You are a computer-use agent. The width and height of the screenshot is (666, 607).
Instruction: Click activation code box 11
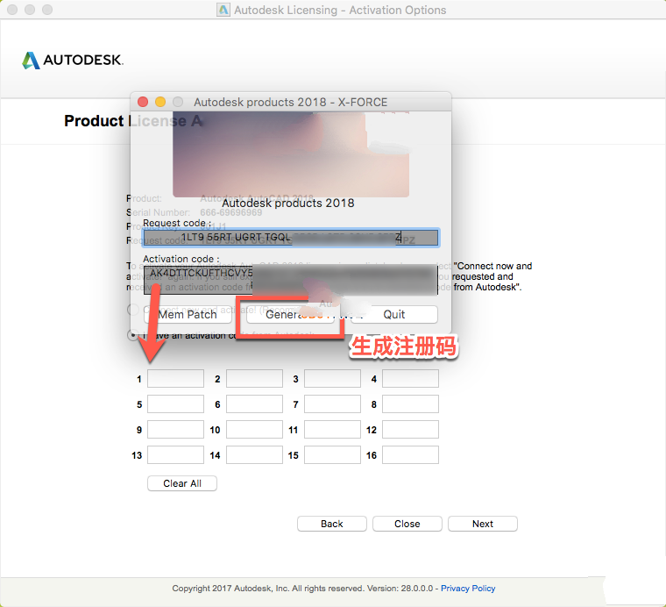click(x=332, y=430)
